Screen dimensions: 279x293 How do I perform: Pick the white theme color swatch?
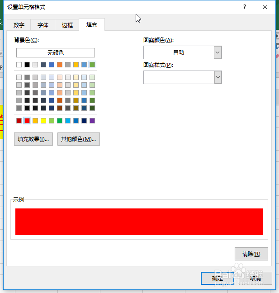point(19,65)
